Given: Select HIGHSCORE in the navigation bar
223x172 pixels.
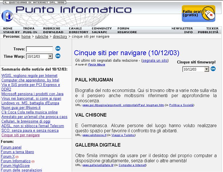Looking at the screenshot, I should (127, 32).
